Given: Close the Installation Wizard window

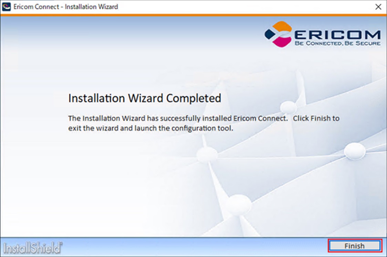Looking at the screenshot, I should coord(378,7).
